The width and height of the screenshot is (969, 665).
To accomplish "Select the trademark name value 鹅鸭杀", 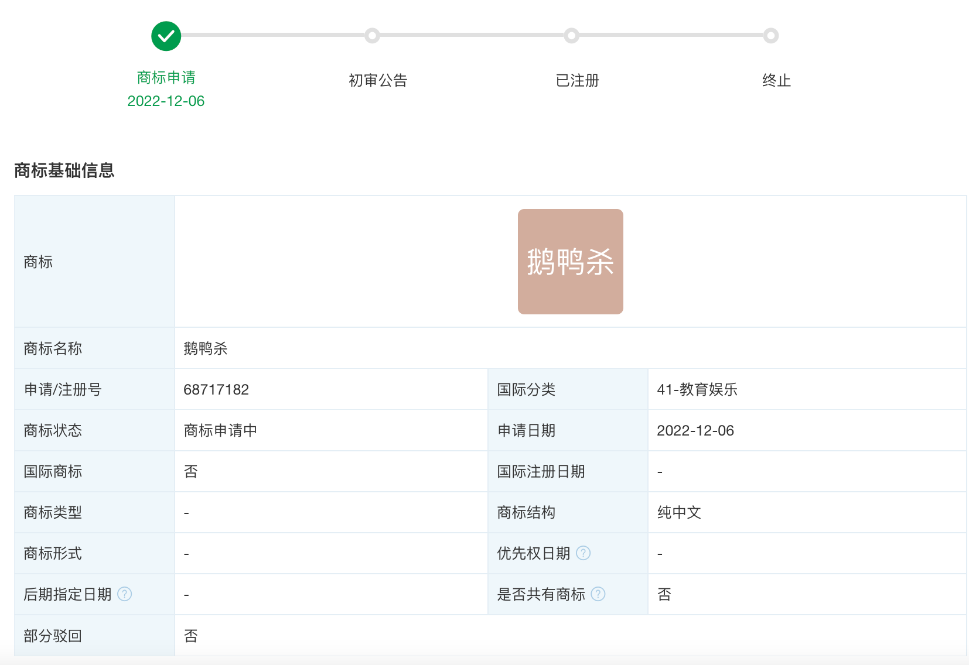I will tap(206, 348).
